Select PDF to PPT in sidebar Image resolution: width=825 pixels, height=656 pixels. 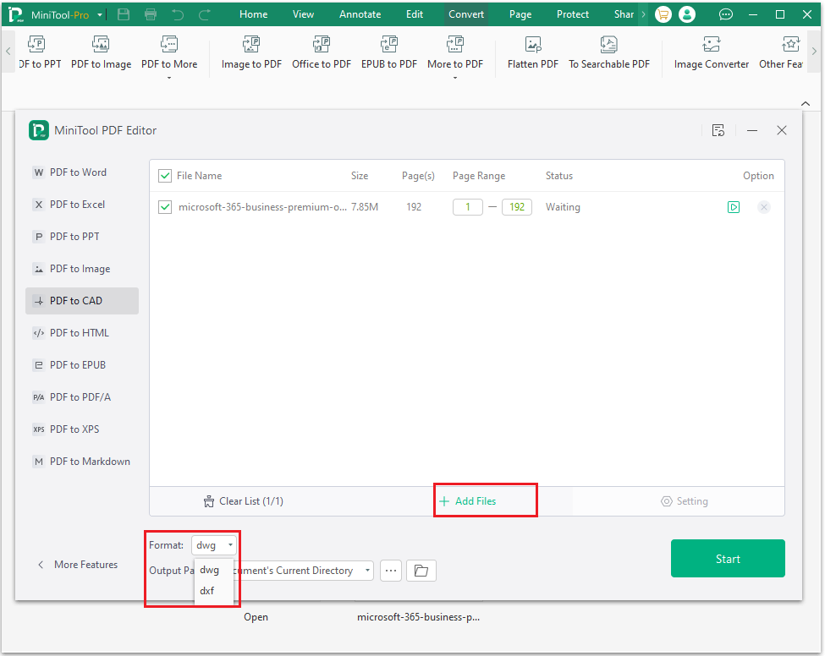coord(82,237)
